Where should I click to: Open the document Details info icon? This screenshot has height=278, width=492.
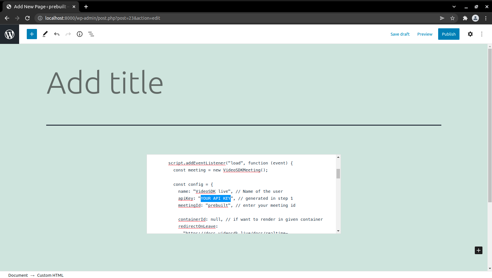[x=80, y=34]
